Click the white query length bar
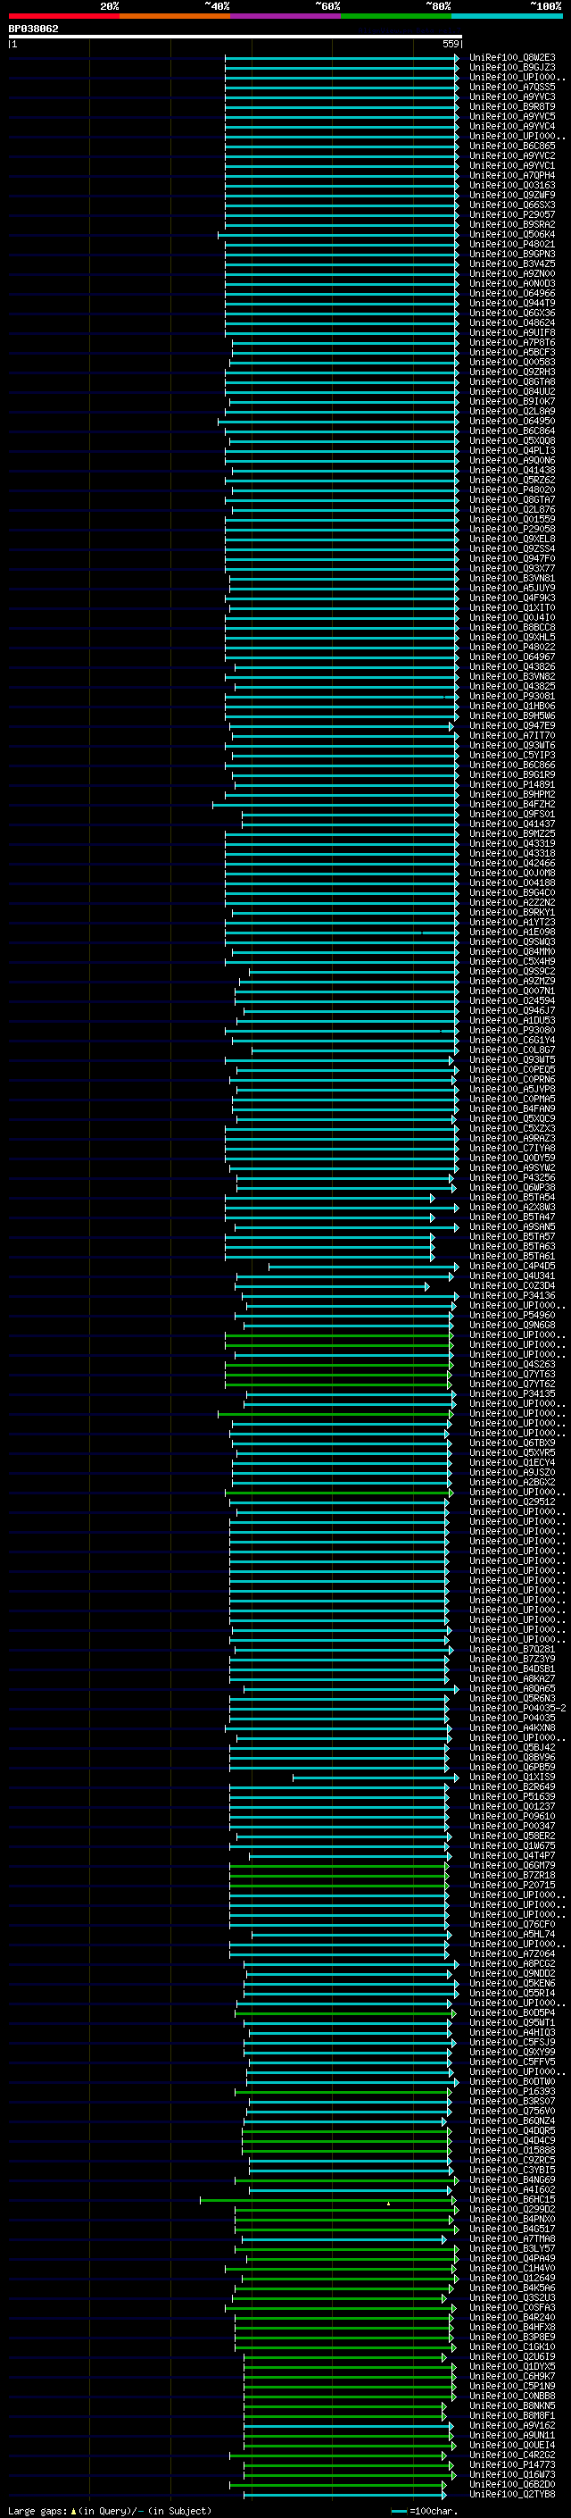Screen dimensions: 571x2518 point(236,36)
